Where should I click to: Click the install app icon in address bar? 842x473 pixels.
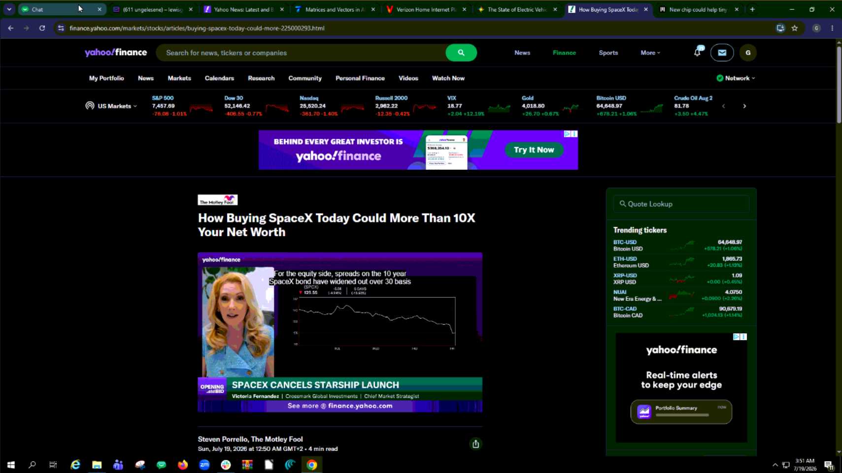(x=780, y=28)
